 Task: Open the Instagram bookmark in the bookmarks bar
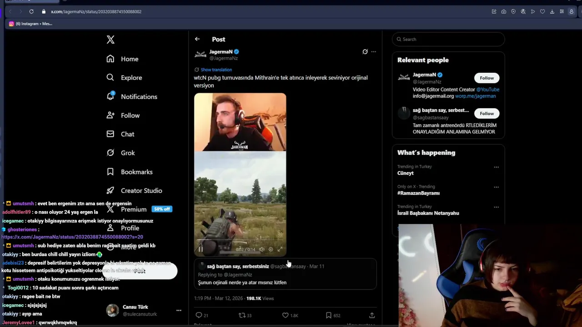[x=30, y=24]
